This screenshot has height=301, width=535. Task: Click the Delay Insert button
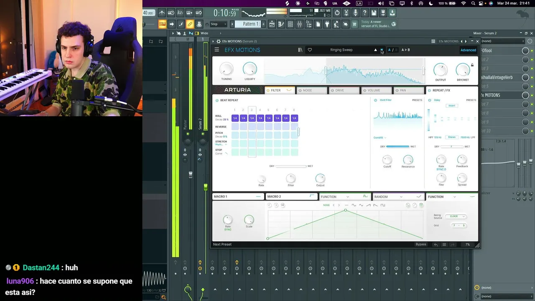452,106
